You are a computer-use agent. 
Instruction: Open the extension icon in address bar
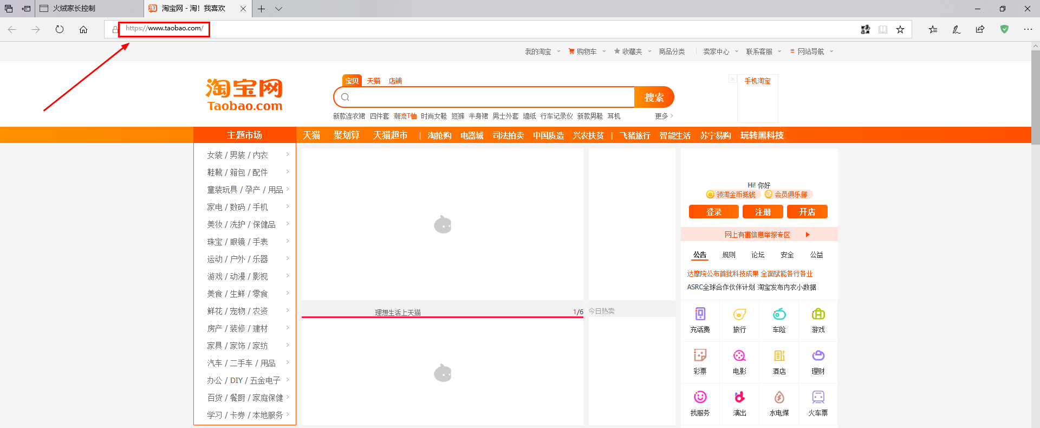pyautogui.click(x=866, y=29)
